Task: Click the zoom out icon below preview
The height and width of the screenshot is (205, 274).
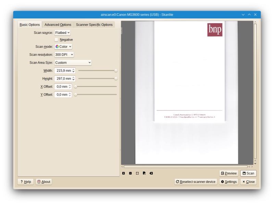Action: (x=130, y=173)
